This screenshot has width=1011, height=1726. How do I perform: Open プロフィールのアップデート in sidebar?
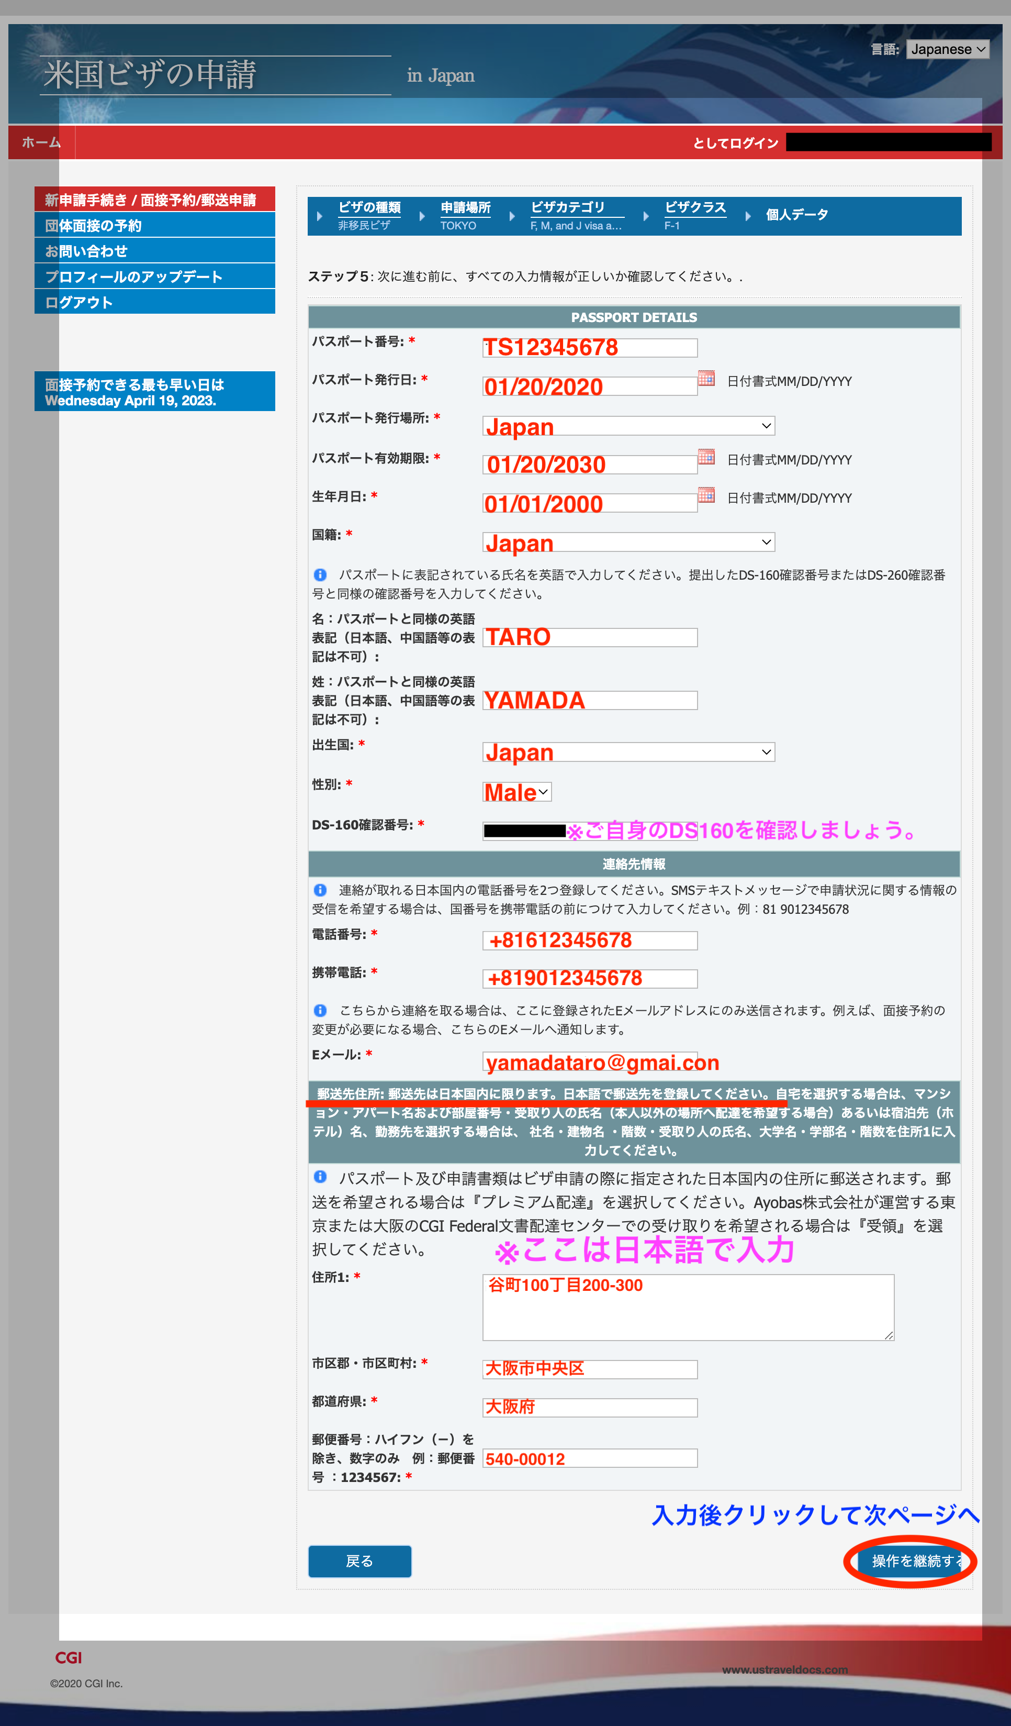pos(155,276)
